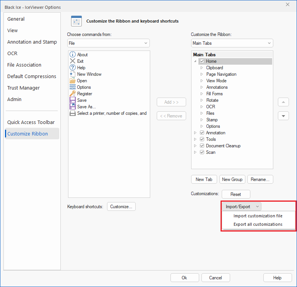This screenshot has width=297, height=287.
Task: Confirm the options with Ok
Action: tap(185, 277)
